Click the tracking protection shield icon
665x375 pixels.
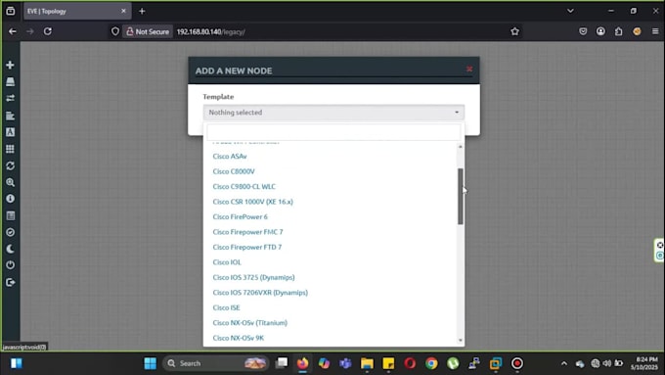115,31
